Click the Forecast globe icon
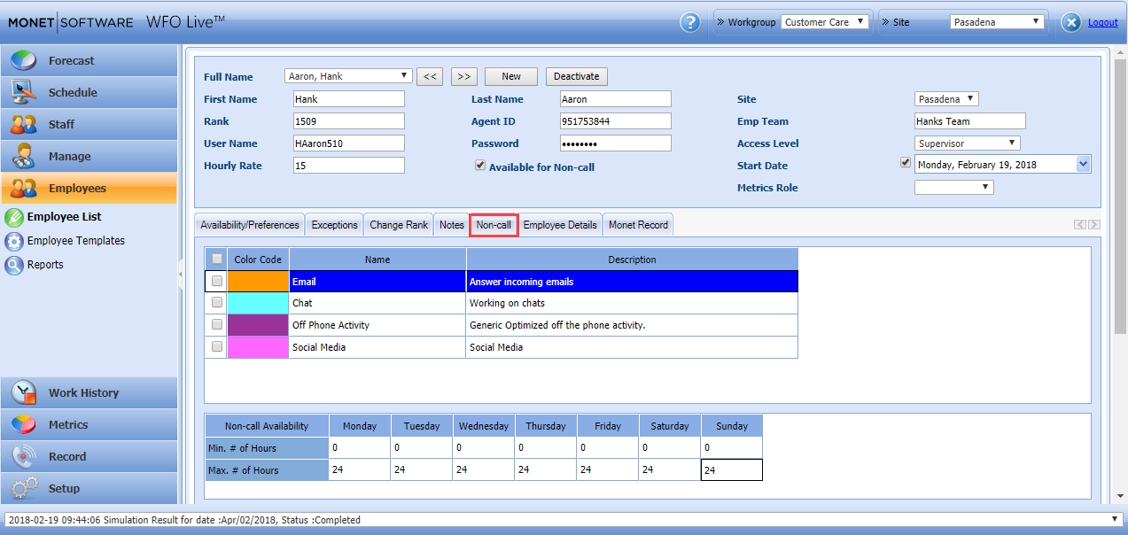The height and width of the screenshot is (535, 1128). pyautogui.click(x=24, y=60)
